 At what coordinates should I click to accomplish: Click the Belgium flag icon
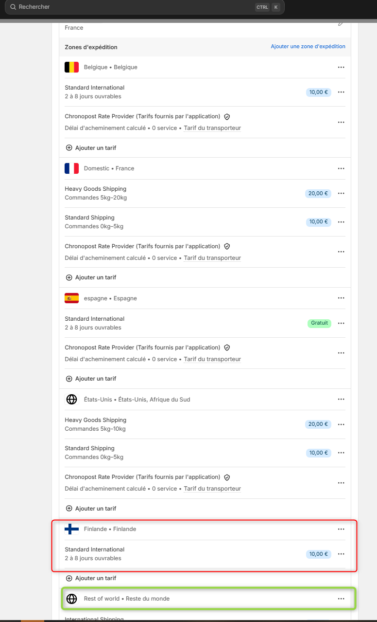pos(71,67)
